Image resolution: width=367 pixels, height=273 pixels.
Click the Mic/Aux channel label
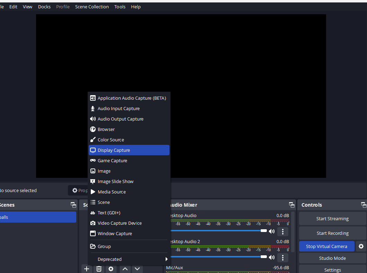175,267
